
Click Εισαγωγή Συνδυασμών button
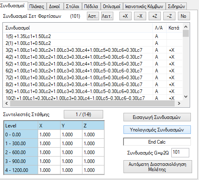[157, 117]
